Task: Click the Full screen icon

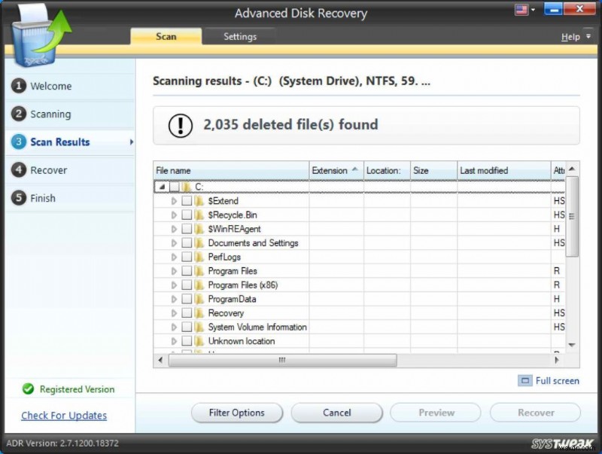Action: pyautogui.click(x=524, y=381)
